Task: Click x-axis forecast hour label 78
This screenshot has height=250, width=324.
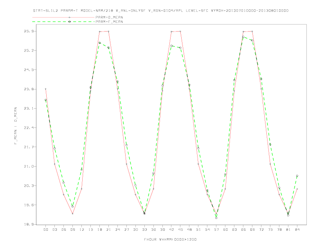Action: (x=279, y=230)
